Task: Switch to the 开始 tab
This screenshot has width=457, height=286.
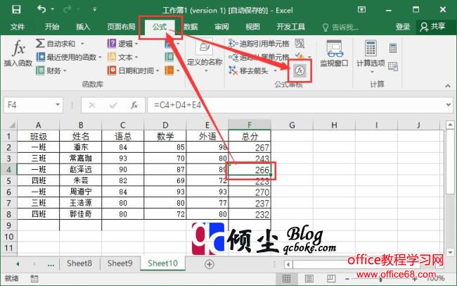Action: tap(52, 27)
